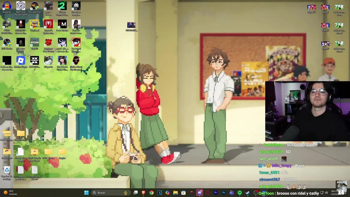Viewport: 350px width, 197px height.
Task: Open the digital22 image file
Action: pyautogui.click(x=311, y=9)
